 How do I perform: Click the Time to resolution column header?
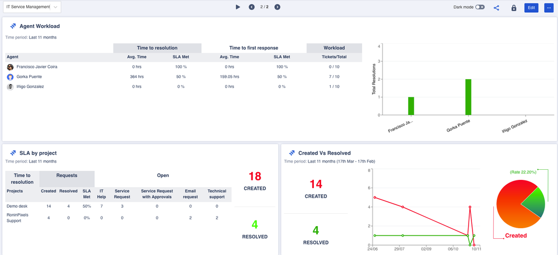tap(158, 48)
